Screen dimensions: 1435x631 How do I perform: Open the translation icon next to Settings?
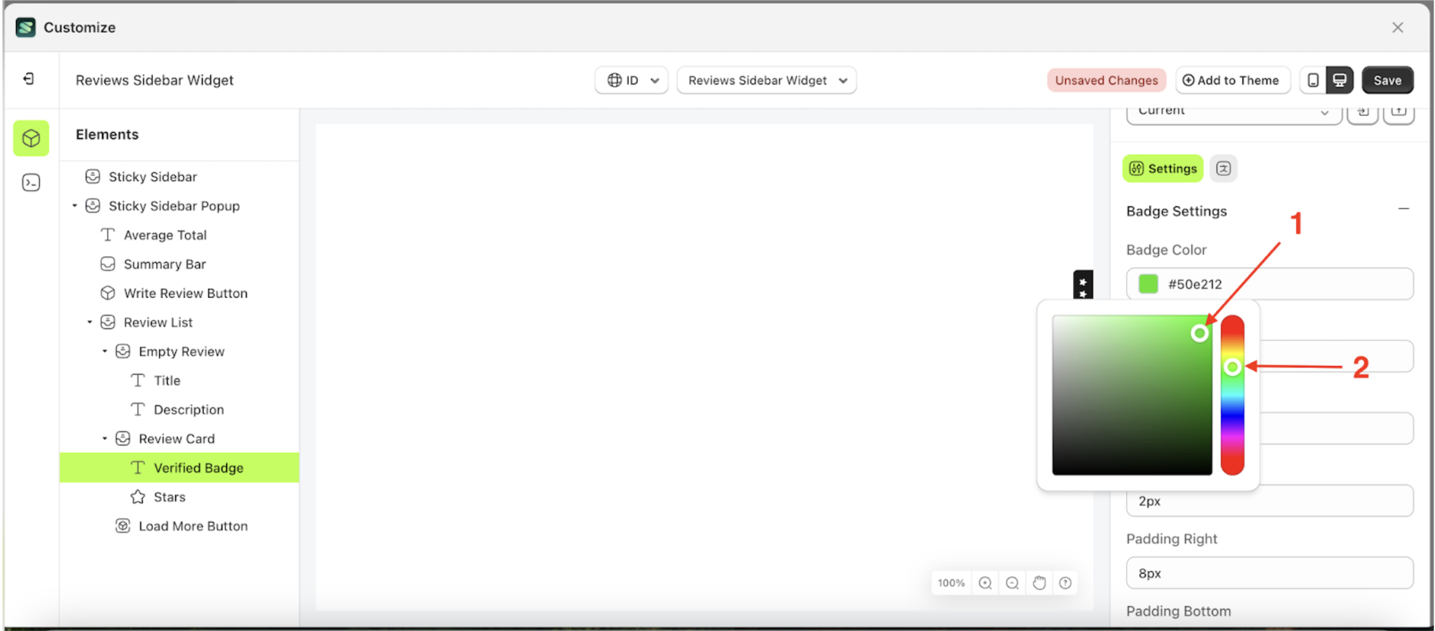point(1223,168)
